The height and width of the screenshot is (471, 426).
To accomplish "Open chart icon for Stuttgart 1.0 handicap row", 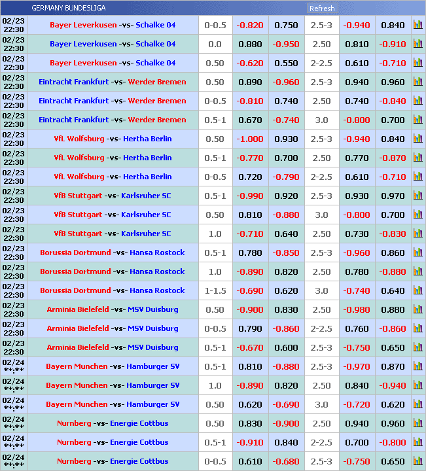I will coord(417,234).
